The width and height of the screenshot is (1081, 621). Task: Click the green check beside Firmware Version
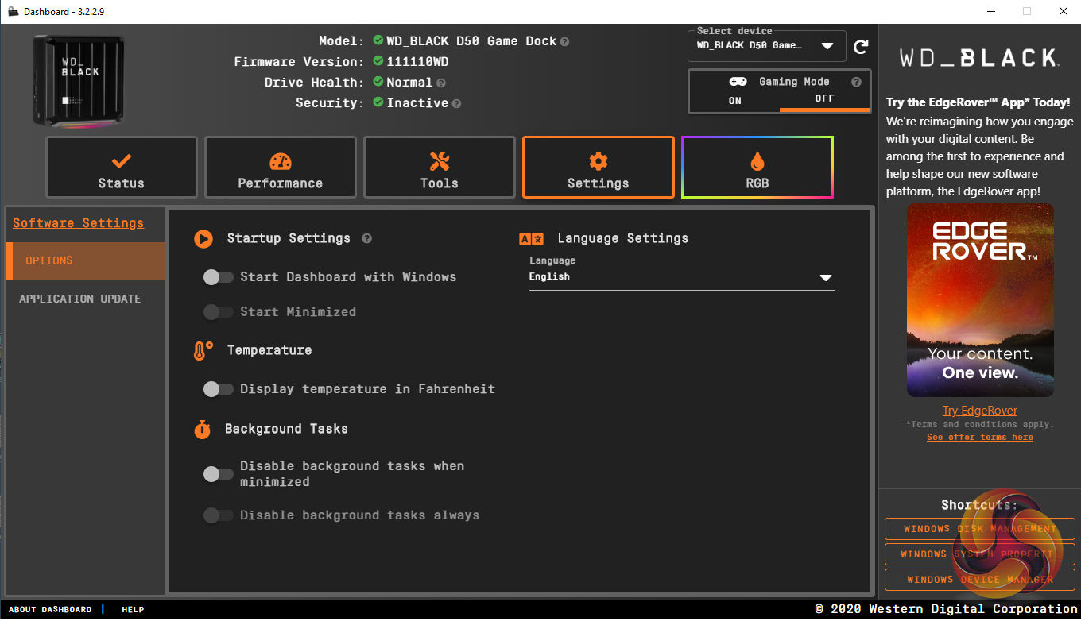378,61
